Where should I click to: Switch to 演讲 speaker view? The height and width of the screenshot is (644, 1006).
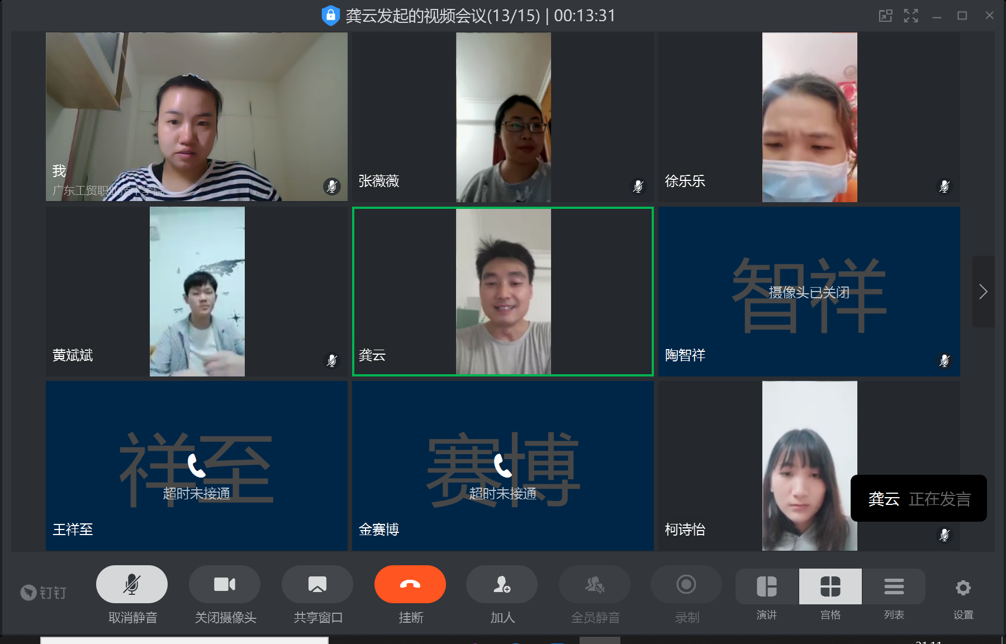[x=767, y=587]
